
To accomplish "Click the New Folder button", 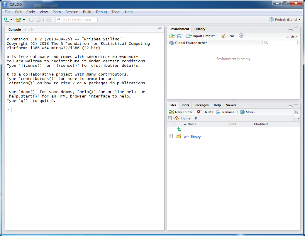I will point(181,112).
